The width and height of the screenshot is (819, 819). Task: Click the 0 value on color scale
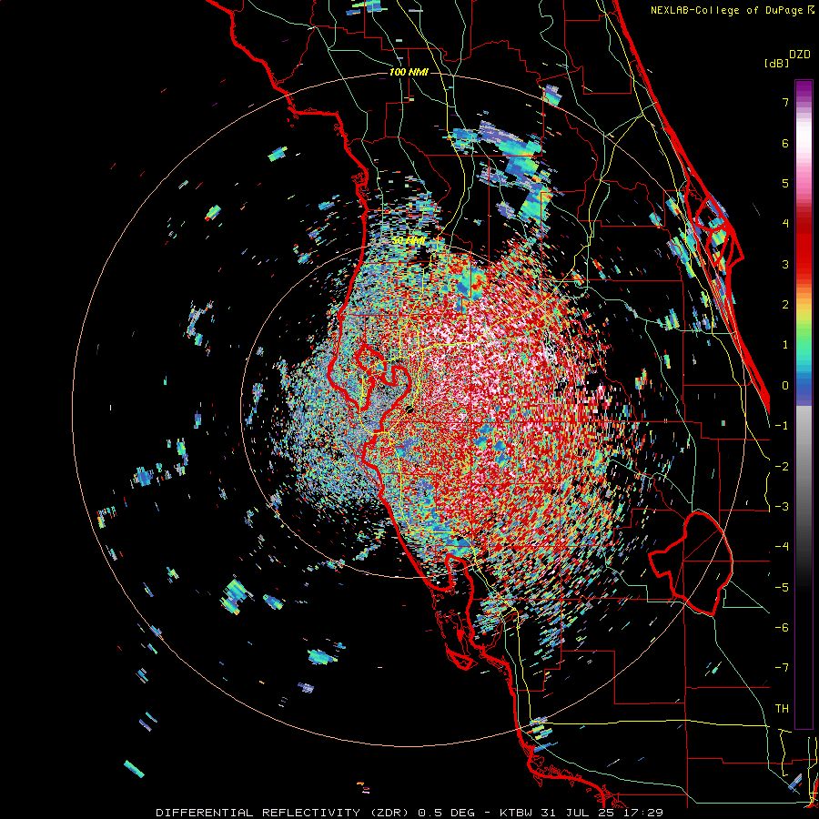click(785, 386)
